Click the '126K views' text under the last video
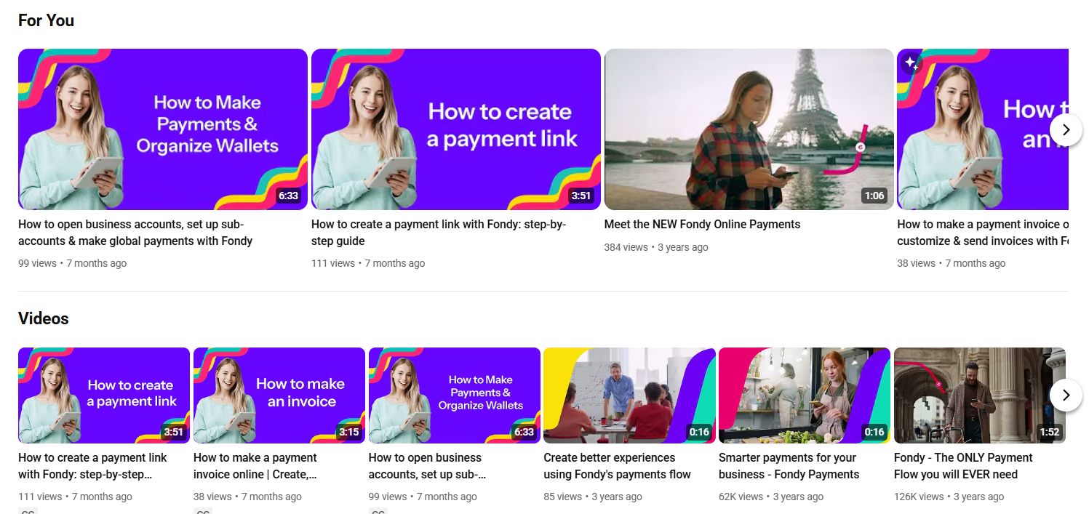 coord(919,497)
